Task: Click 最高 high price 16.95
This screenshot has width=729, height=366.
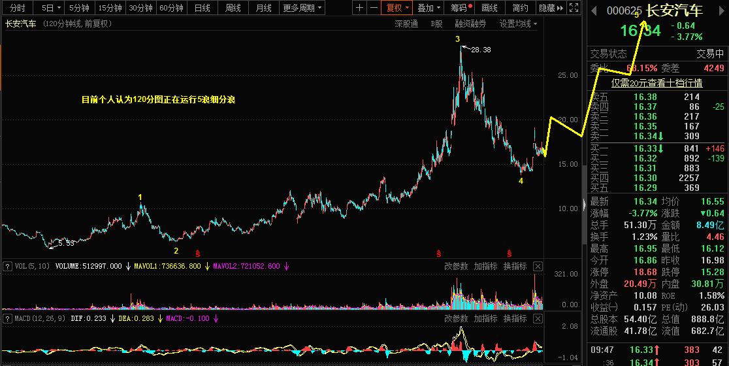Action: point(645,248)
